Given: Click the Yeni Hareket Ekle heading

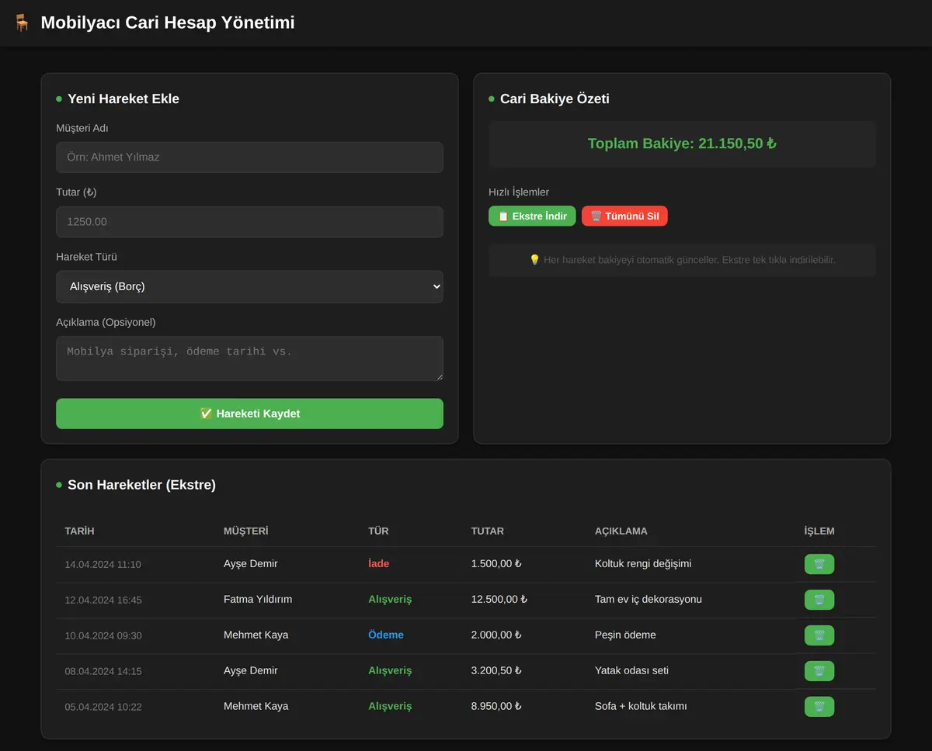Looking at the screenshot, I should [123, 99].
